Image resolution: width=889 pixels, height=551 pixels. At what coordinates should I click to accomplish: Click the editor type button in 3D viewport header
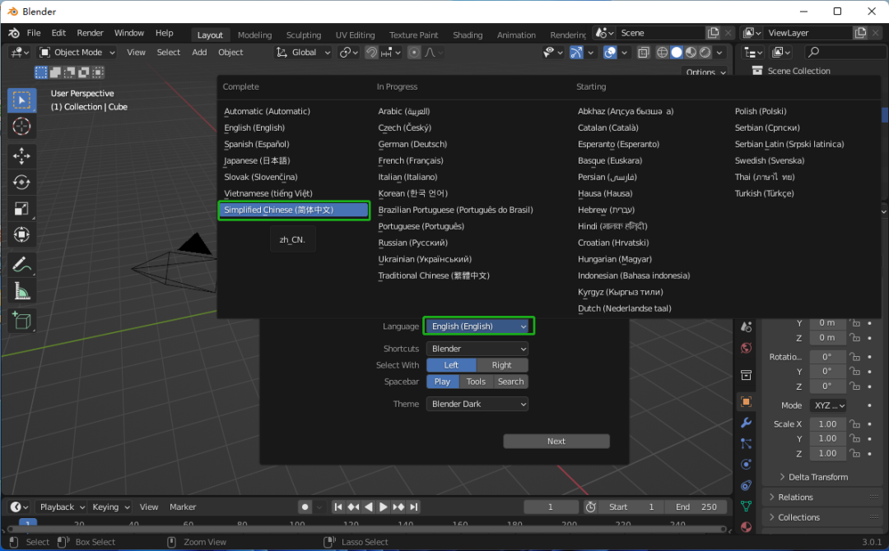click(19, 52)
